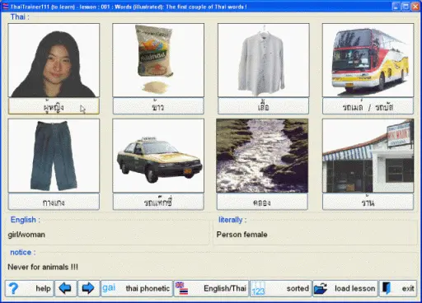
Task: Click the question mark help icon
Action: click(13, 288)
